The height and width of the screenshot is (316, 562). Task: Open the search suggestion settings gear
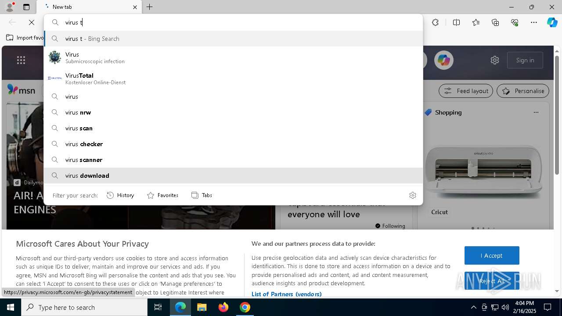point(413,195)
